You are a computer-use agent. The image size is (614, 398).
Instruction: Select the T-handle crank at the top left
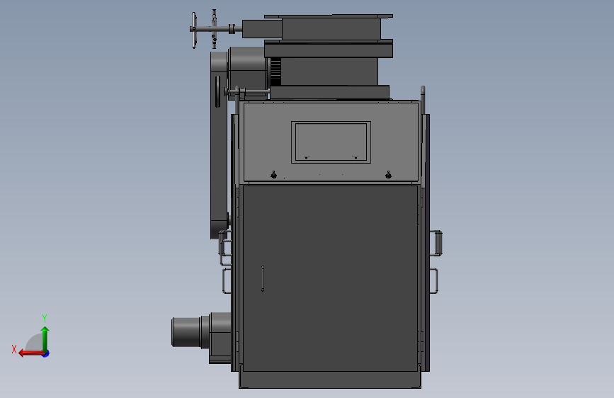point(212,29)
